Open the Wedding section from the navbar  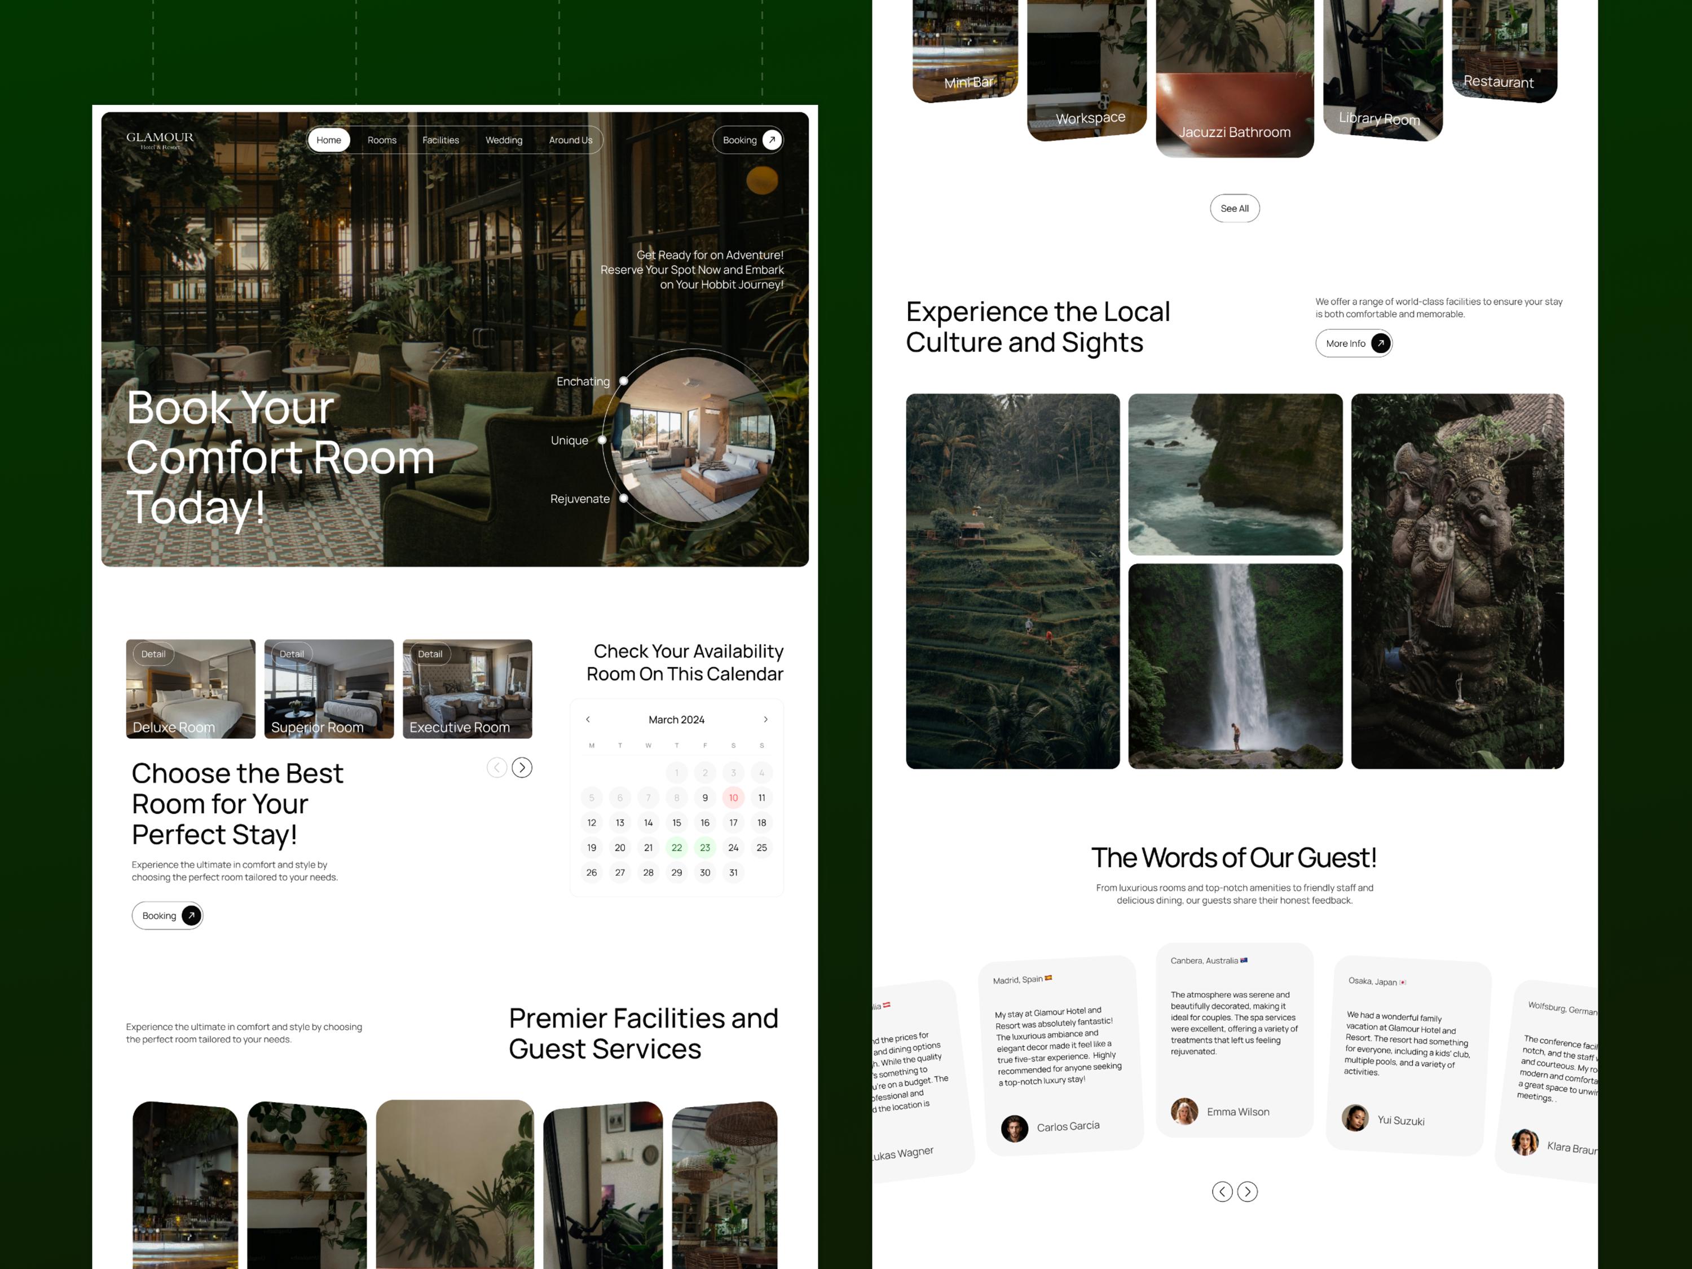click(503, 140)
